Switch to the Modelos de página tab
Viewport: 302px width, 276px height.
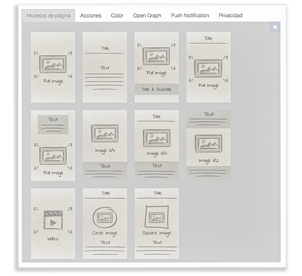coord(48,16)
